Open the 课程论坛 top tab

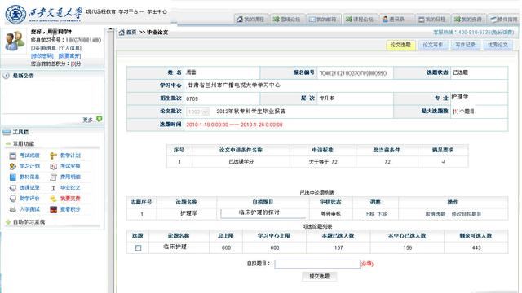359,20
